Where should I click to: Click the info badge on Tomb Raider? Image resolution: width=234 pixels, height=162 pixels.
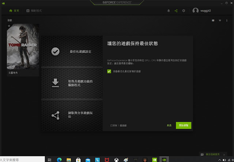(9, 26)
